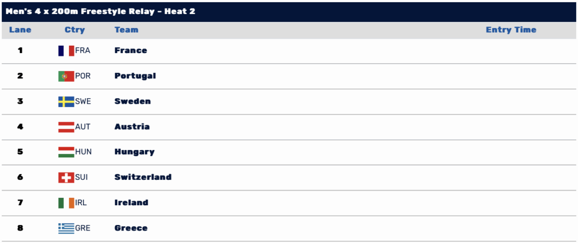
Task: Click the Ireland flag icon
Action: pyautogui.click(x=66, y=203)
